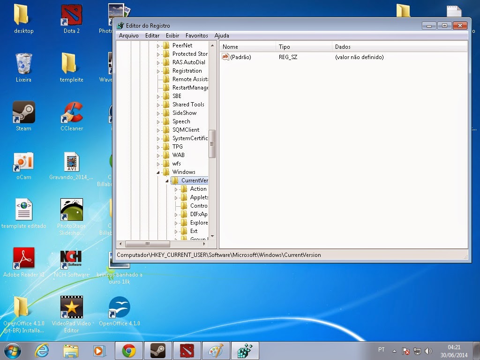Click the tree scroll-right arrow

pyautogui.click(x=204, y=244)
